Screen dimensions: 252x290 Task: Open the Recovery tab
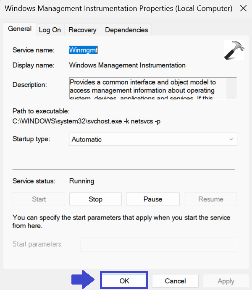(82, 30)
